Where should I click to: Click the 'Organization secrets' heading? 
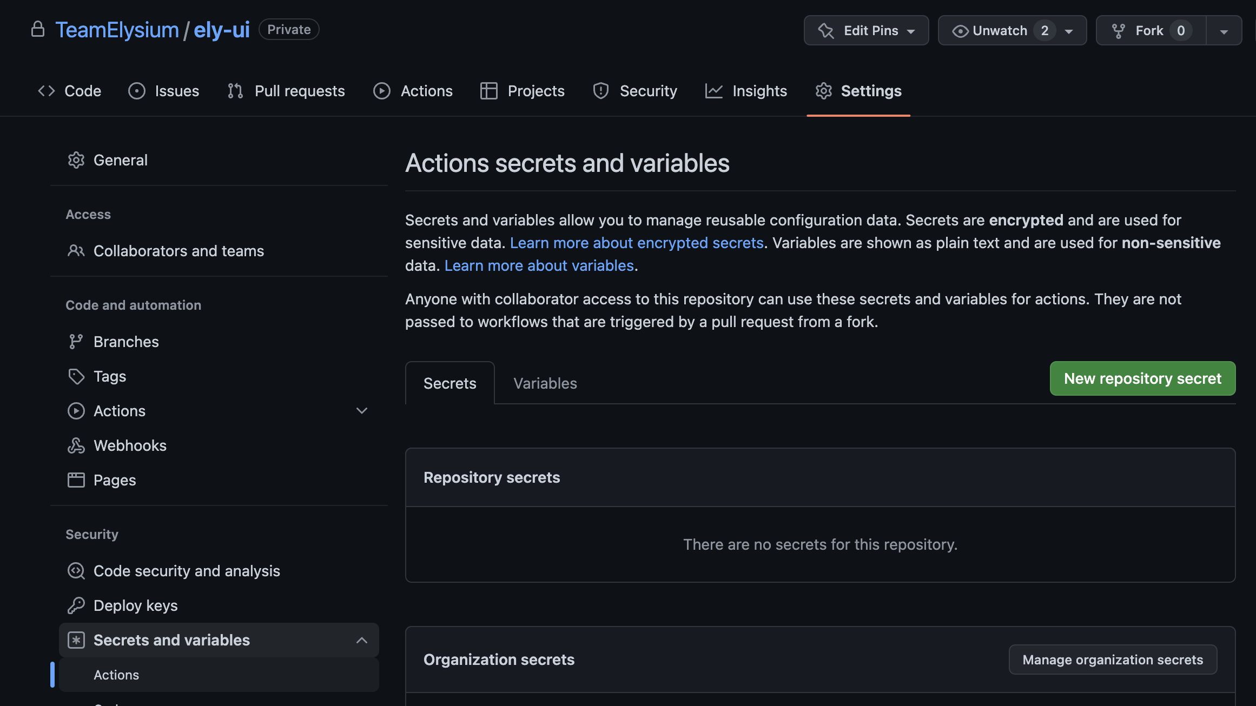[x=499, y=660]
